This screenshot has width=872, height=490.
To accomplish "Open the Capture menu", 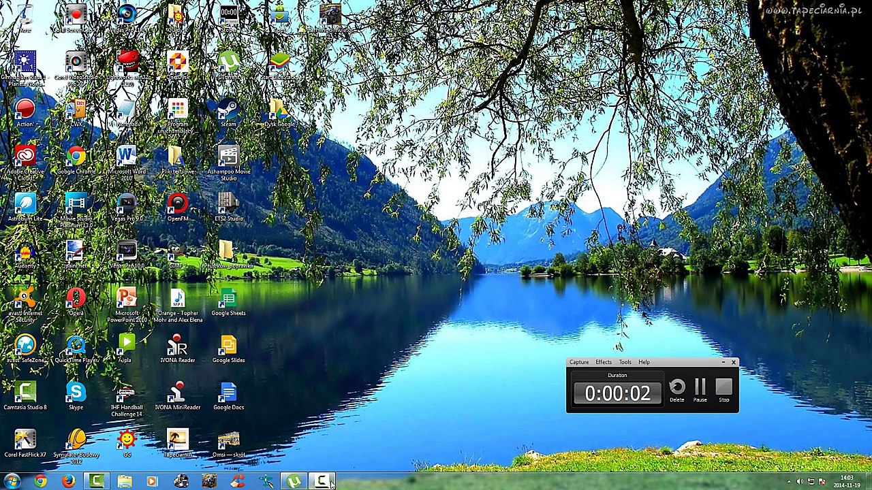I will pyautogui.click(x=578, y=362).
